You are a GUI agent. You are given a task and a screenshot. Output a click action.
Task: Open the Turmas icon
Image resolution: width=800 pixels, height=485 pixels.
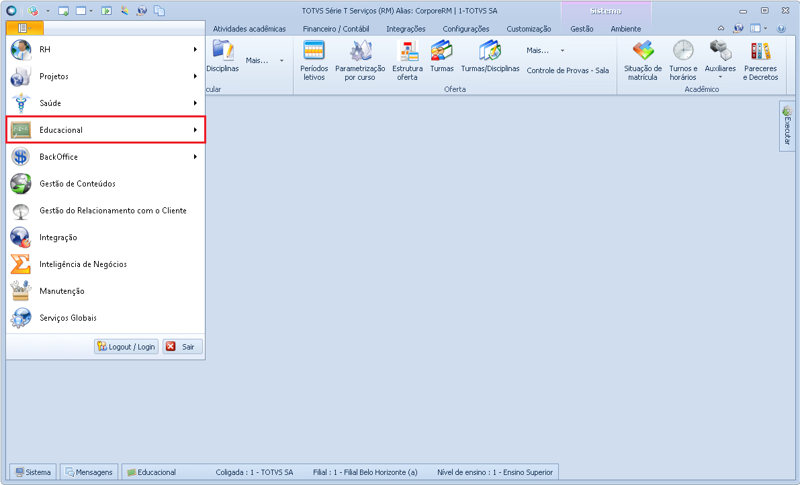pyautogui.click(x=441, y=50)
